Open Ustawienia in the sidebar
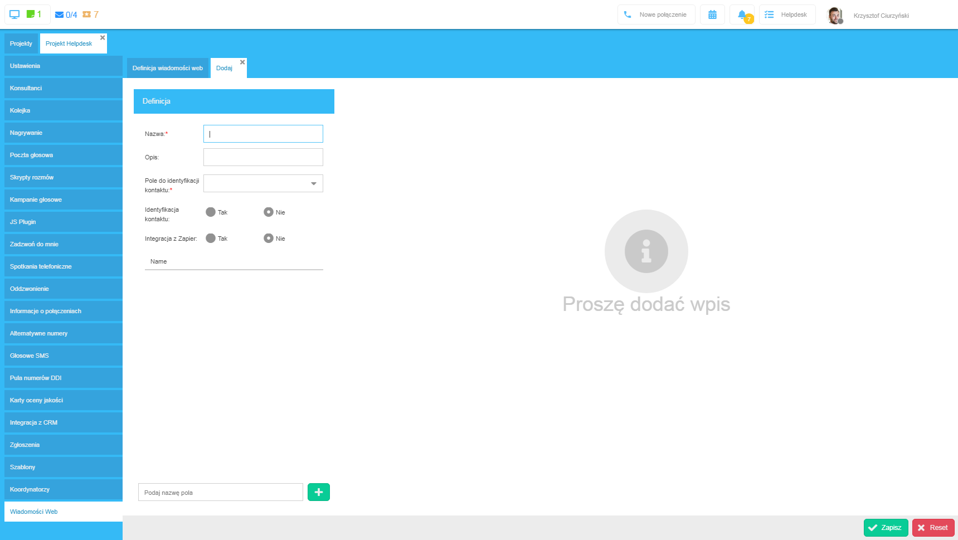Viewport: 958px width, 540px height. point(64,66)
